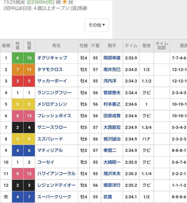187x203 pixels.
Task: Click the 性齢 column header
Action: click(x=84, y=46)
